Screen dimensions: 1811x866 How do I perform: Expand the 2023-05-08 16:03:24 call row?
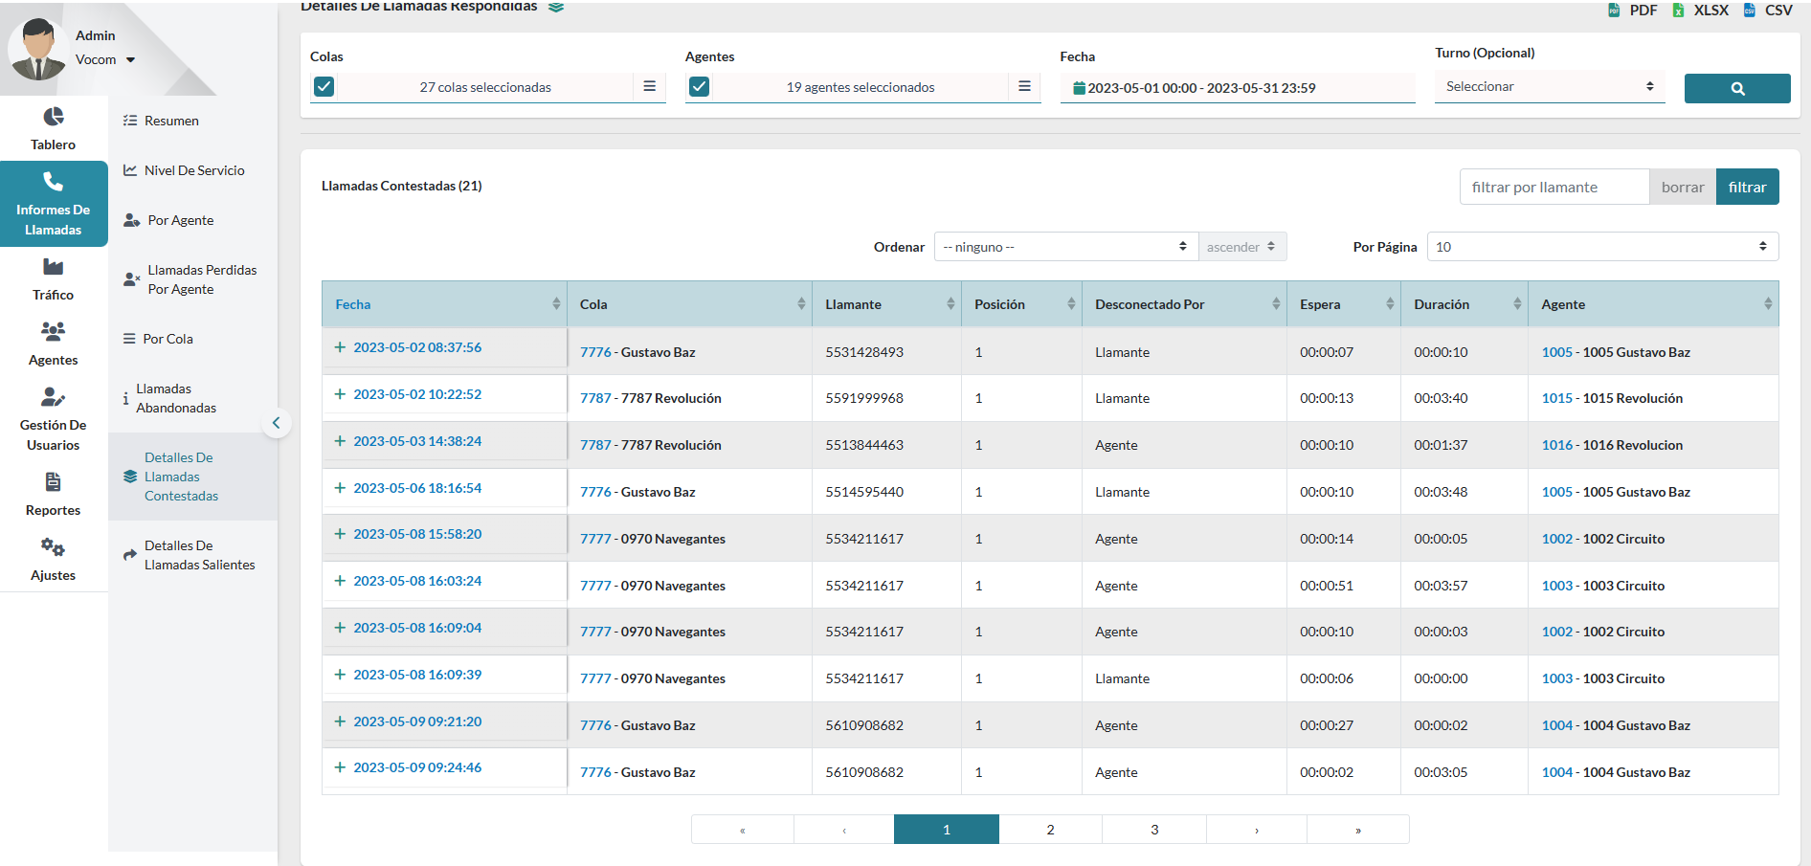pyautogui.click(x=340, y=581)
